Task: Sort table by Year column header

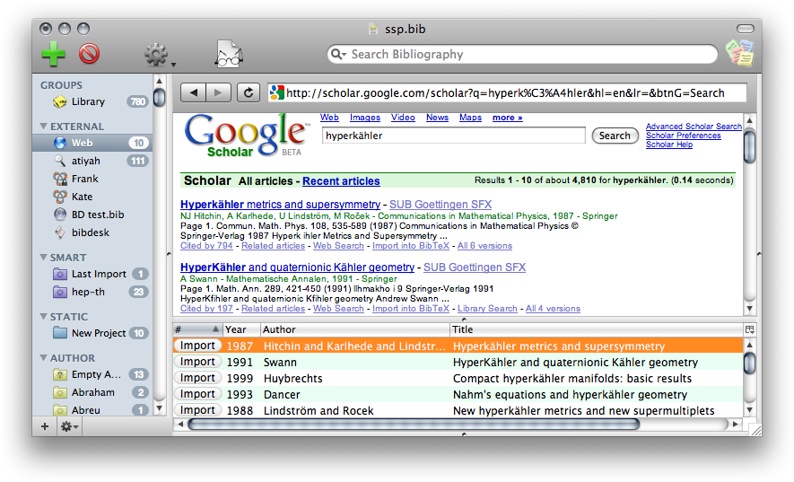Action: pos(241,329)
